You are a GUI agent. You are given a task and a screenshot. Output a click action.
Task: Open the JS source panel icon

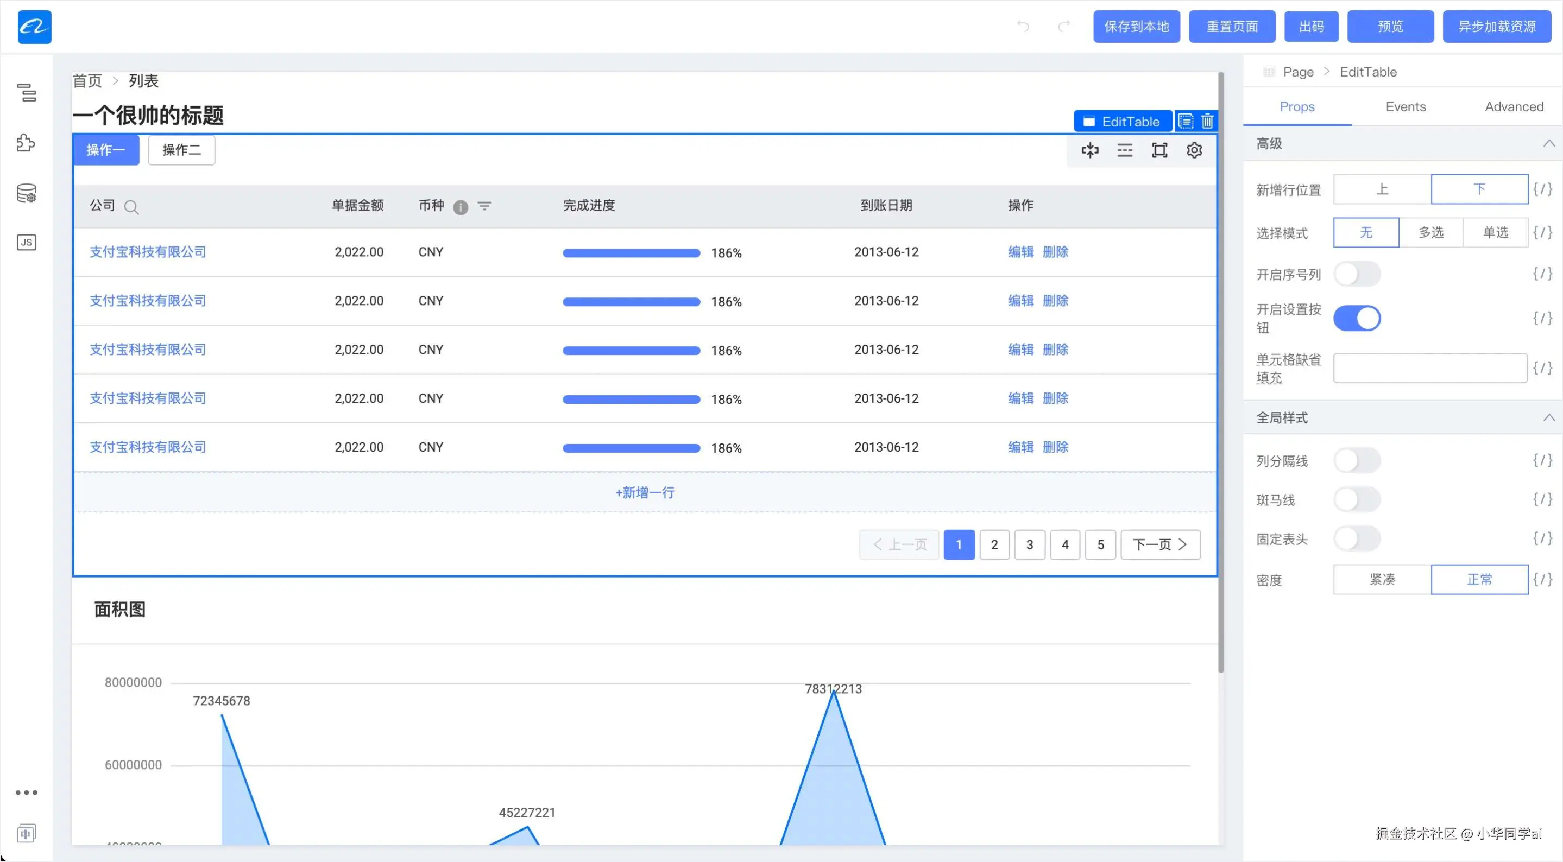coord(26,242)
